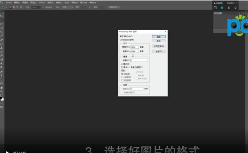
Task: Open the 窗口 menu
Action: [x=83, y=2]
